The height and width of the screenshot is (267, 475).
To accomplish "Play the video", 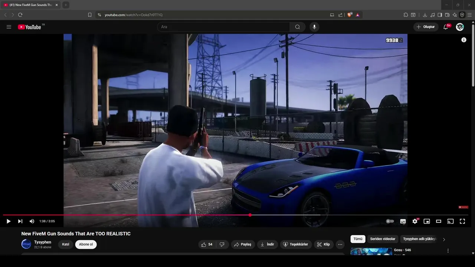I will (x=9, y=221).
